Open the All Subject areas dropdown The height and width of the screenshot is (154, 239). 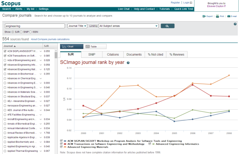[129, 26]
